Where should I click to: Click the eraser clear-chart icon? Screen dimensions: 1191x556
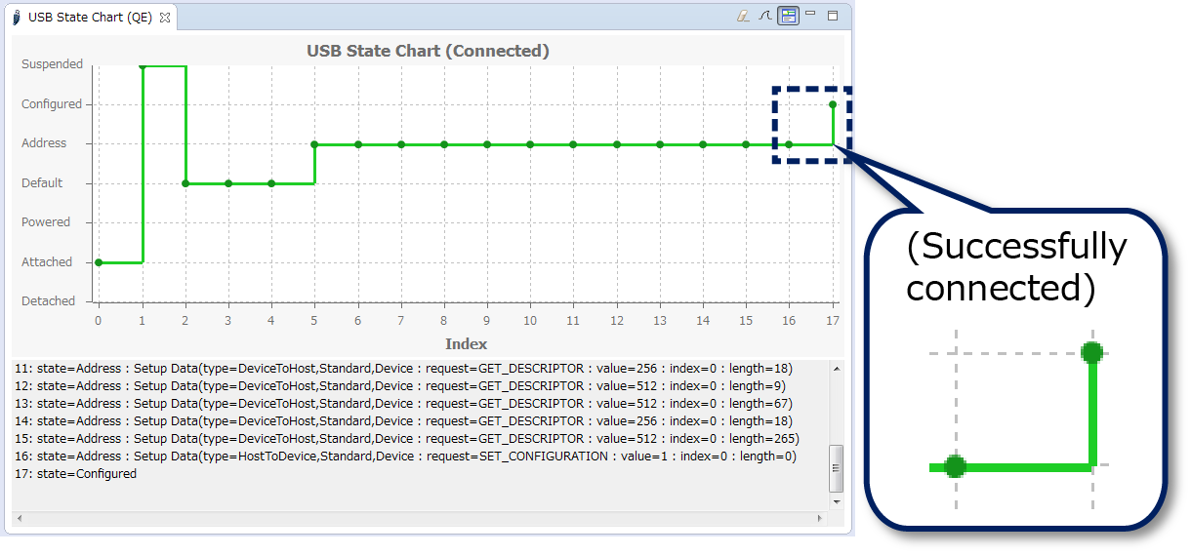(743, 16)
